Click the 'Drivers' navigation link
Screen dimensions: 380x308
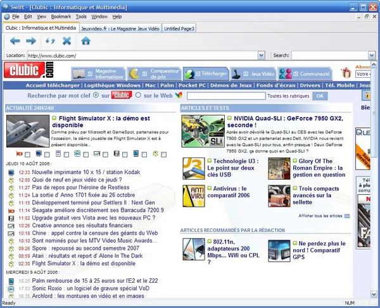tap(310, 85)
